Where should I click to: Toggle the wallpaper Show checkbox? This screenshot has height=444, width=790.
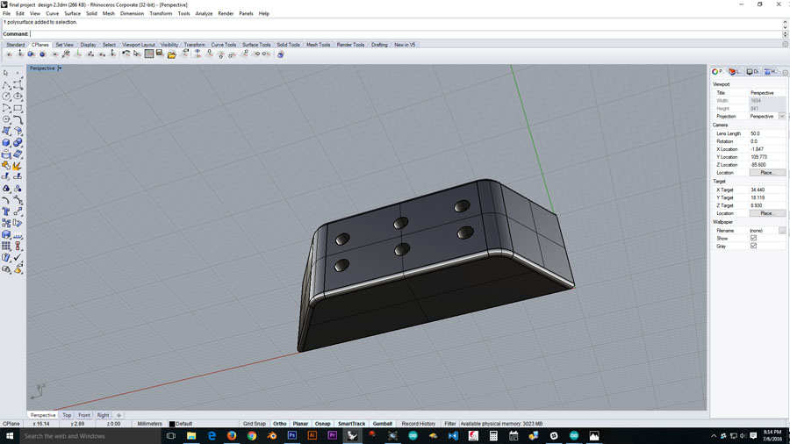click(753, 238)
